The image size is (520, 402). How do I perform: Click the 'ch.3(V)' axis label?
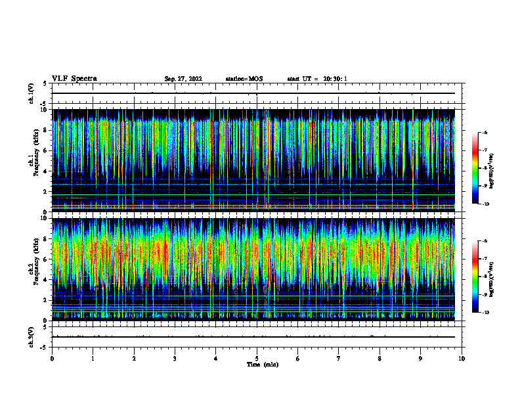click(x=31, y=337)
